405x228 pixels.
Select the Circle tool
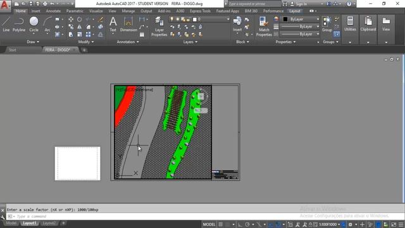click(x=34, y=24)
